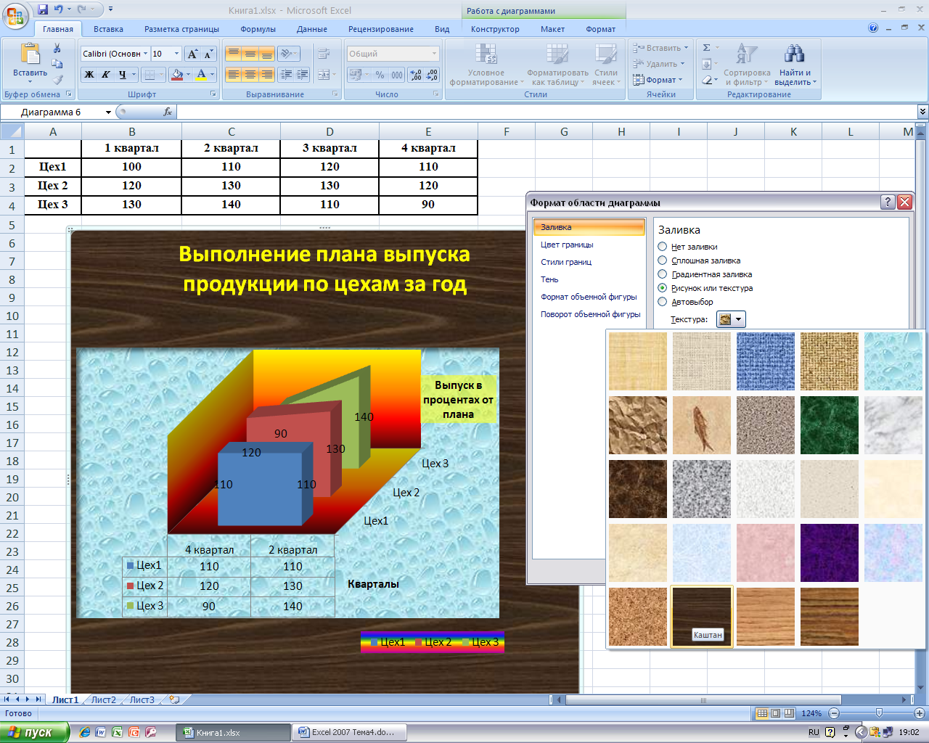Click the center text horizontally icon

pyautogui.click(x=250, y=74)
